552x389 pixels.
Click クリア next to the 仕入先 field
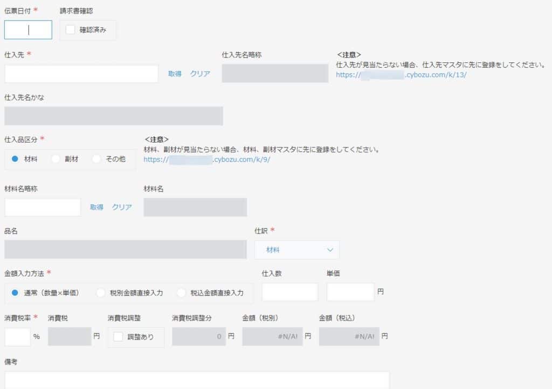200,73
